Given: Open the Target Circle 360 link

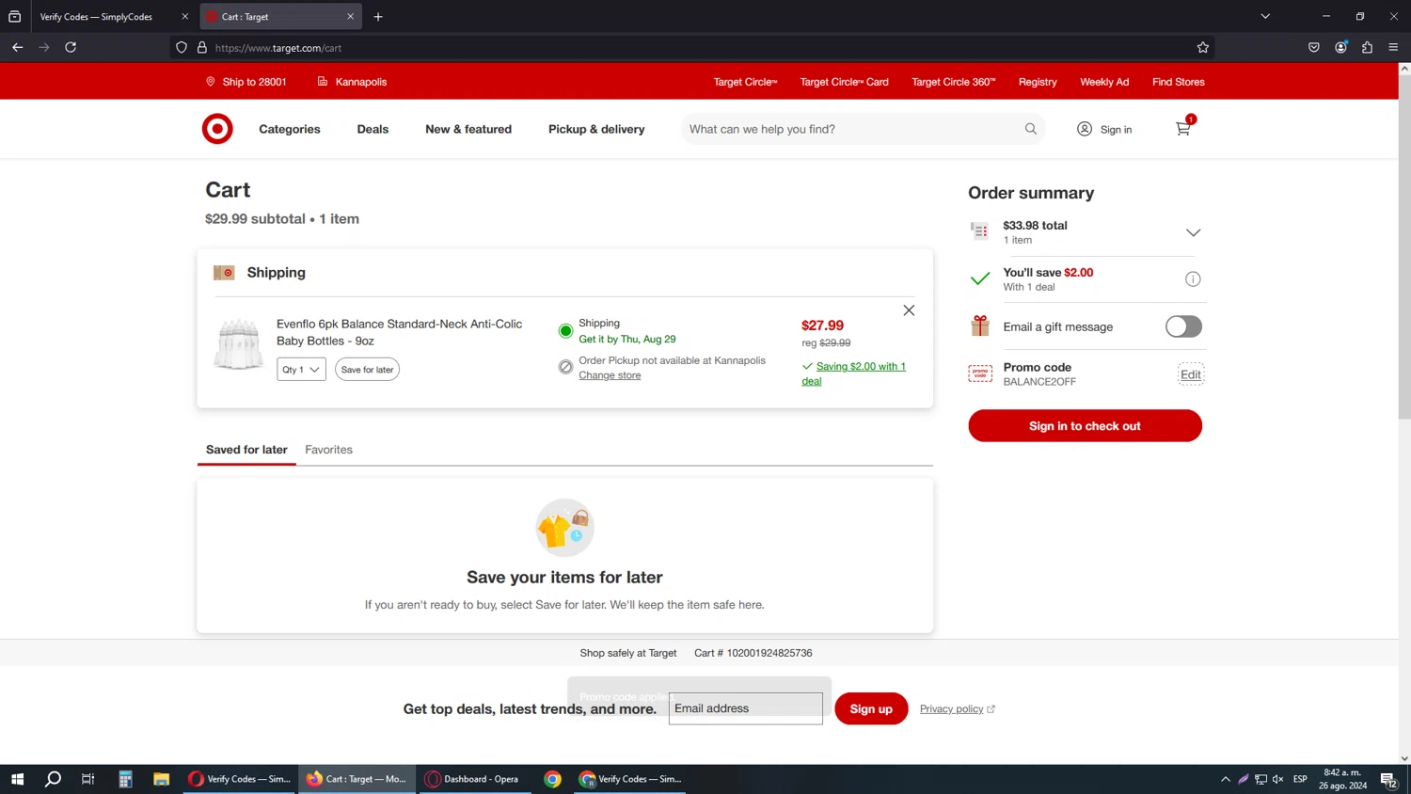Looking at the screenshot, I should tap(954, 82).
